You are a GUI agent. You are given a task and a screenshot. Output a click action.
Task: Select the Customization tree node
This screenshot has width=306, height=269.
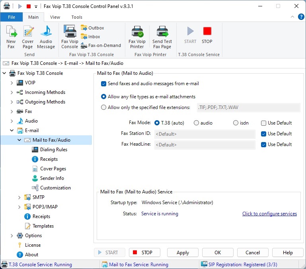51,188
